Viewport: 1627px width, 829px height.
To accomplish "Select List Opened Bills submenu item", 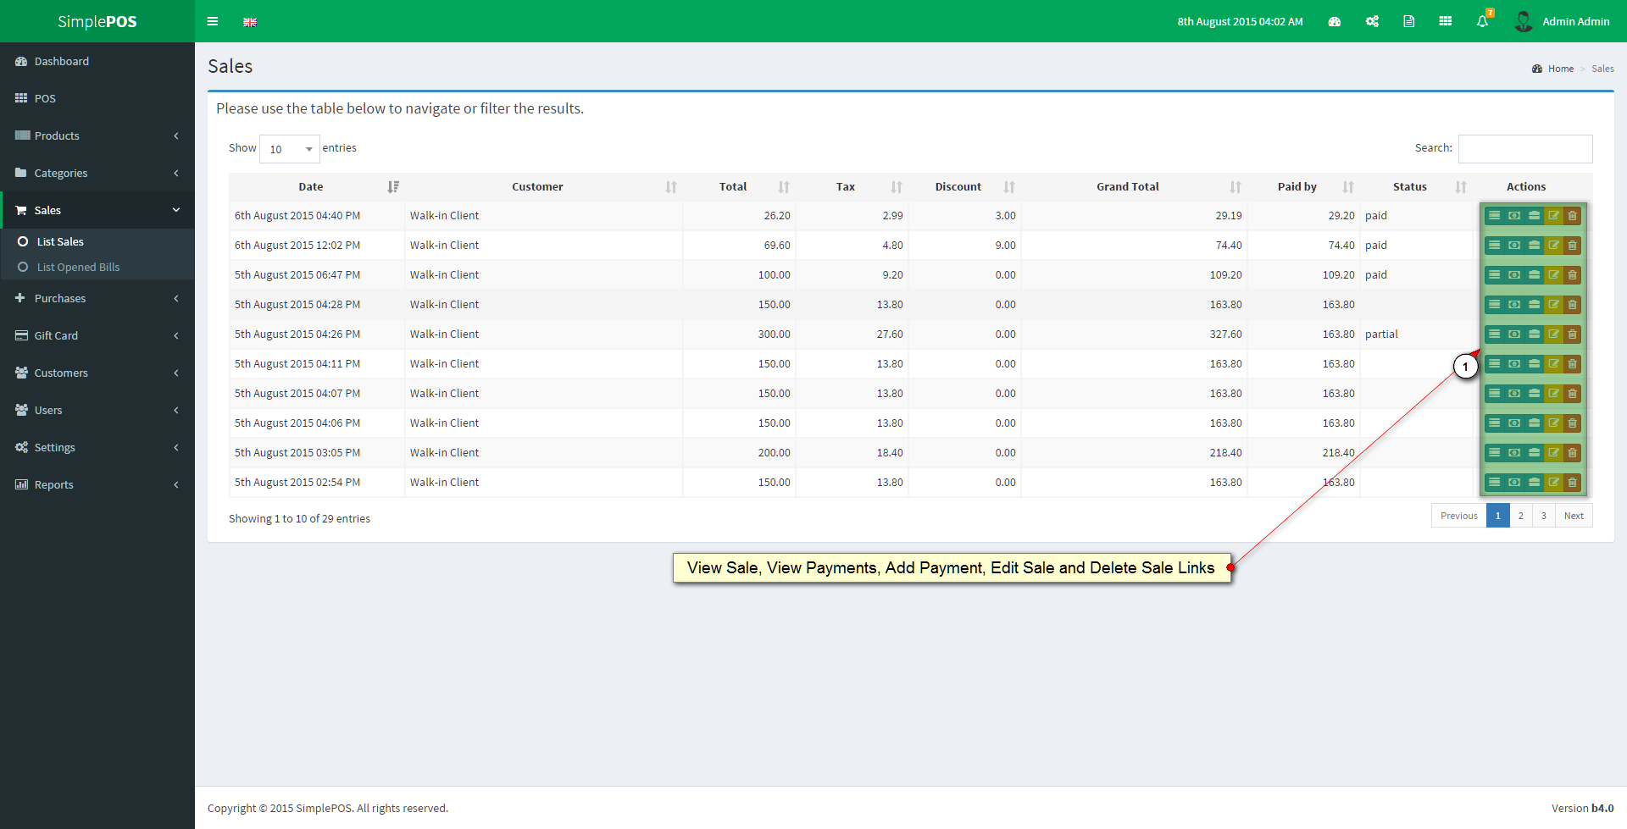I will point(78,267).
